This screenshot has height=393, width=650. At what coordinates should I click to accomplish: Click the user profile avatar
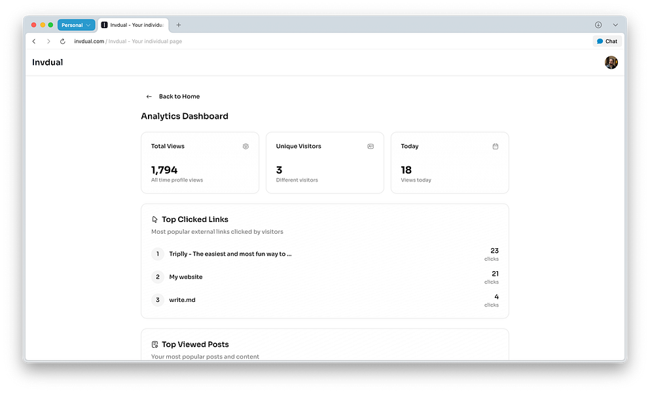611,62
